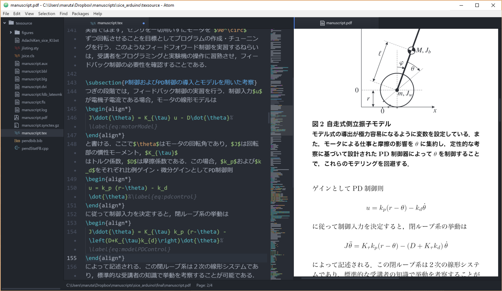The image size is (502, 291).
Task: Open the Find menu
Action: pos(64,14)
